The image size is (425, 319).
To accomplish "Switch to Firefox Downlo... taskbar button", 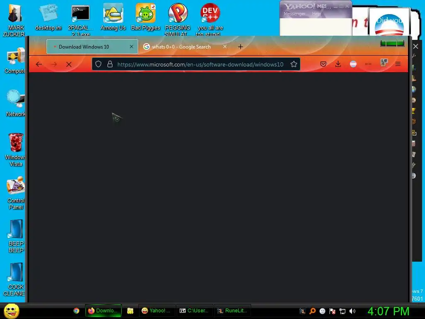I will 103,311.
